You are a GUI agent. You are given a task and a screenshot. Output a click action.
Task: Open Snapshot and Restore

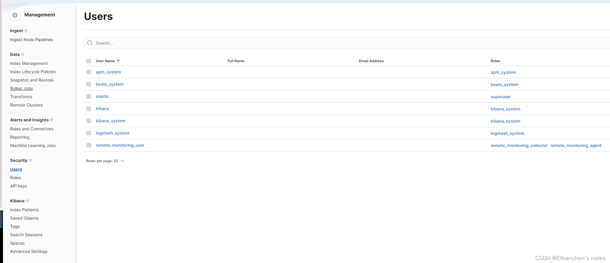[x=32, y=80]
